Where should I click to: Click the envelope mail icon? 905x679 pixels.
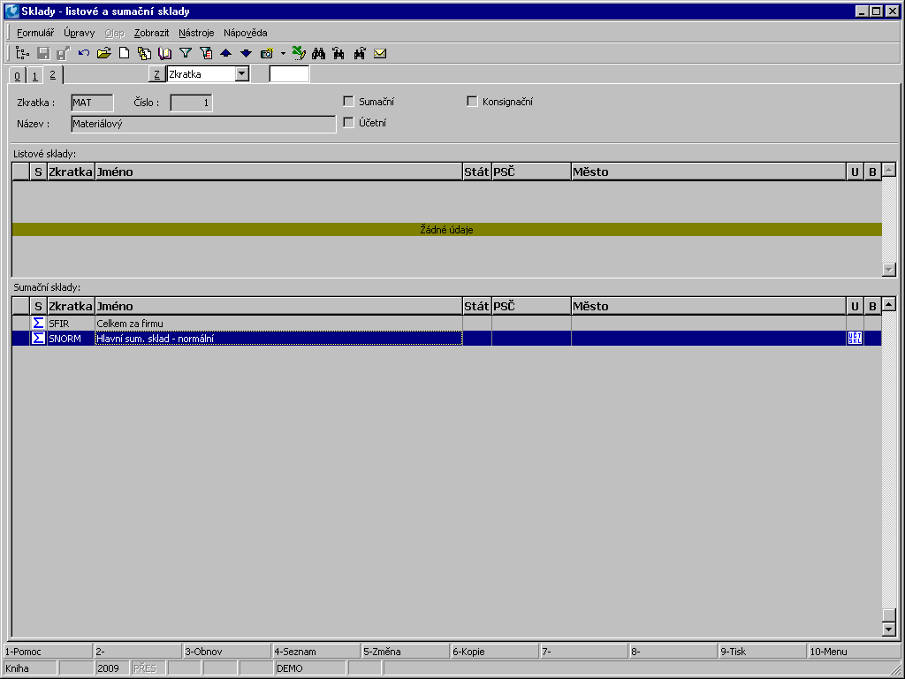click(x=380, y=53)
